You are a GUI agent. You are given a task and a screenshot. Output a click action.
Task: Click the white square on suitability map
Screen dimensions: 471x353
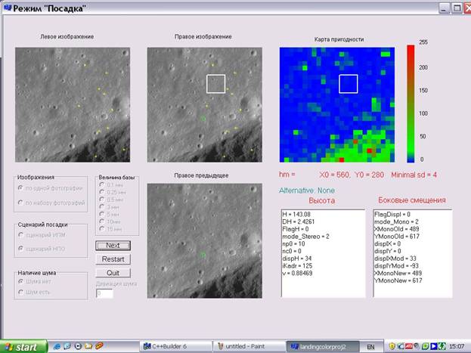(348, 84)
